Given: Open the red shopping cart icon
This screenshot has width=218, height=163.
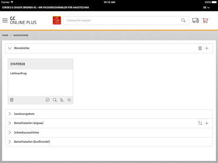Looking at the screenshot, I should tap(205, 20).
